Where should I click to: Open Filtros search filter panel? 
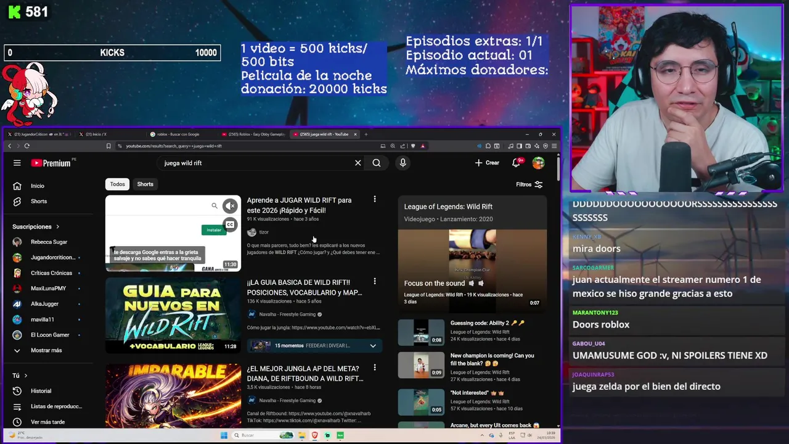[x=529, y=184]
